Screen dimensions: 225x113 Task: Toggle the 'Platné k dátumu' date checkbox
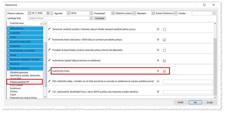[x=30, y=13]
